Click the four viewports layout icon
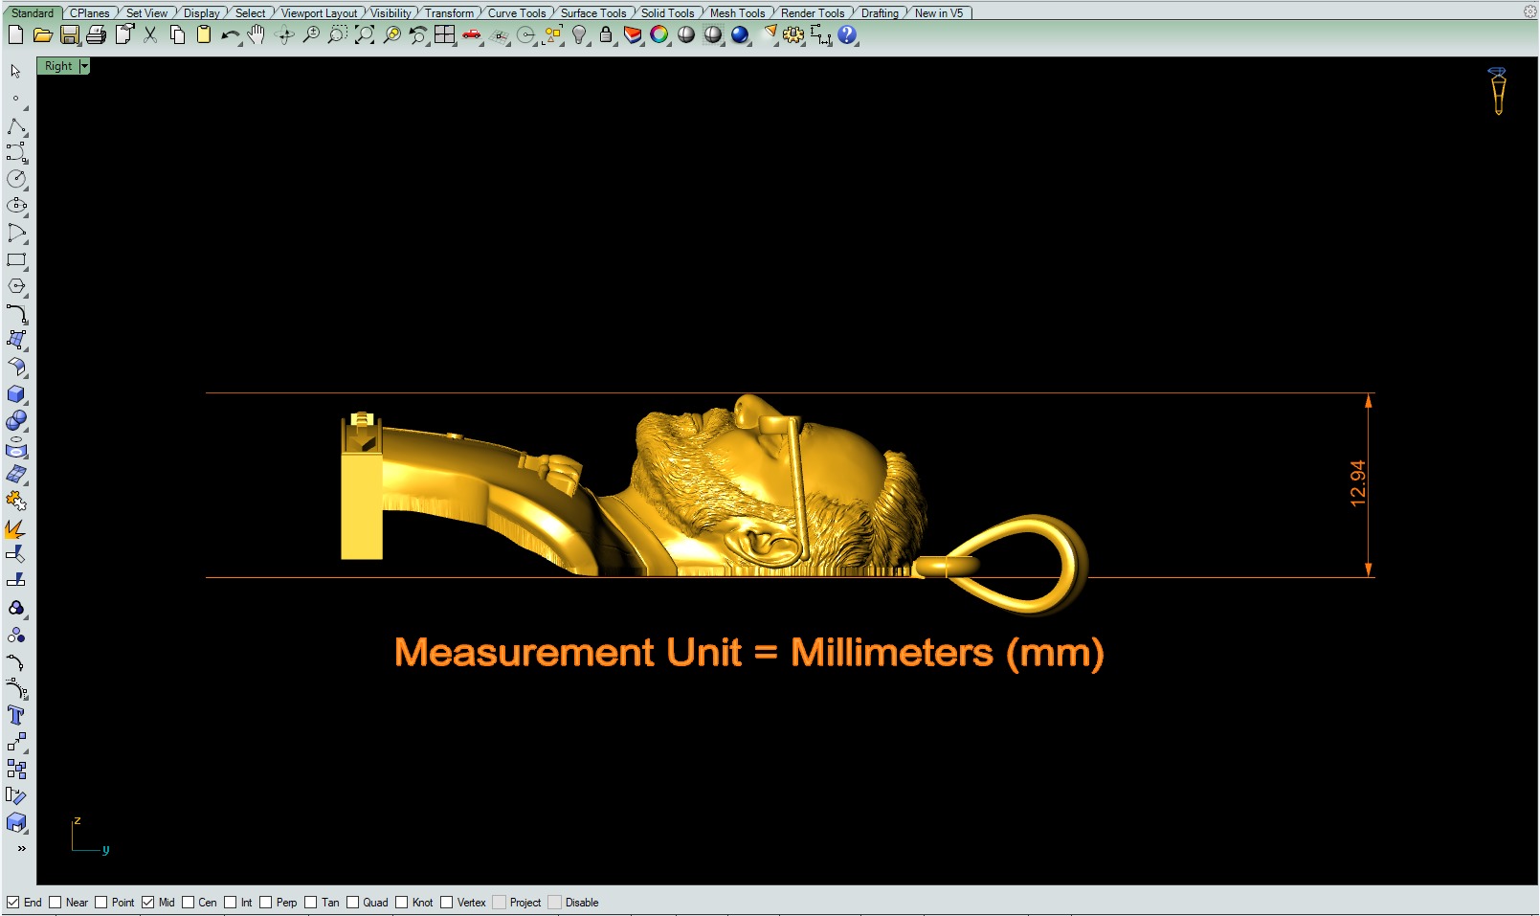The width and height of the screenshot is (1540, 916). coord(445,35)
